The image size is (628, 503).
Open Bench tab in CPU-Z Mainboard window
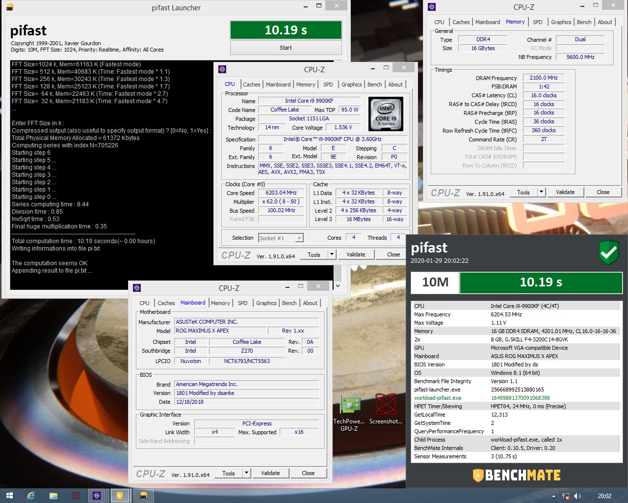[289, 303]
